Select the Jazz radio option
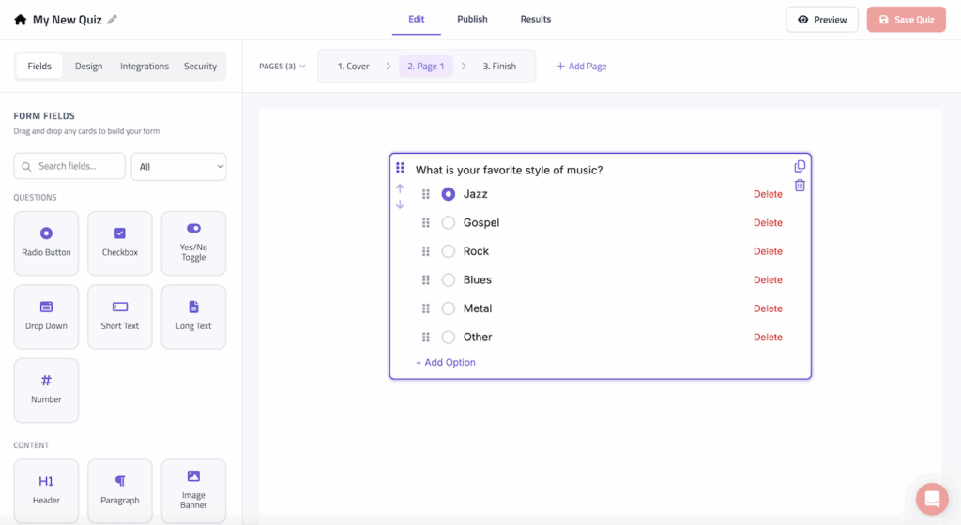The image size is (961, 525). click(449, 194)
